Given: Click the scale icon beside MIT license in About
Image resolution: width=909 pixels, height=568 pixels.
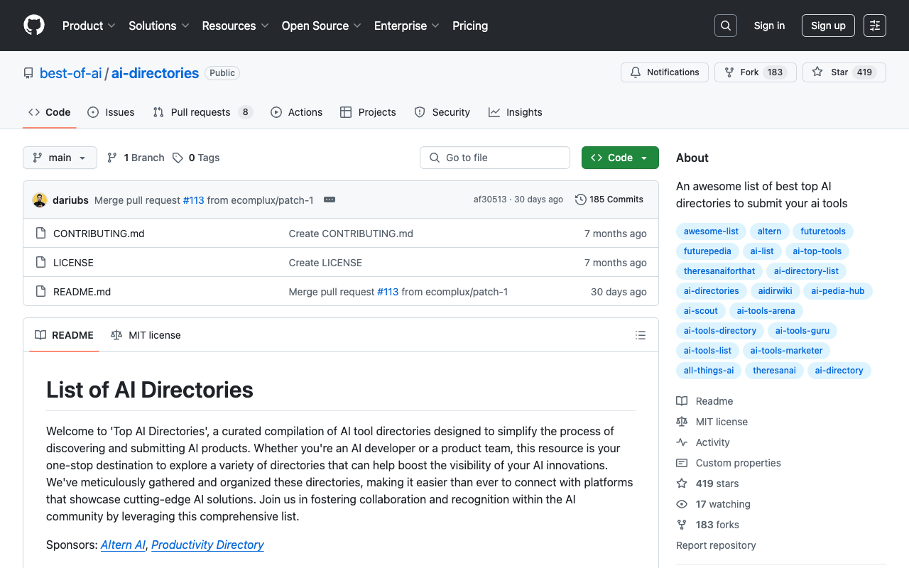Looking at the screenshot, I should point(682,422).
